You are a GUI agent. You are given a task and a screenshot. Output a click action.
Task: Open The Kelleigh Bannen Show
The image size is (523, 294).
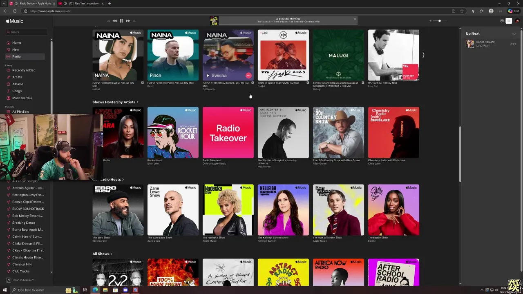tap(283, 210)
